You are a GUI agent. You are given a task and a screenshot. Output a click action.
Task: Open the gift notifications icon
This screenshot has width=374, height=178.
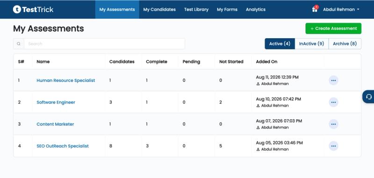coord(315,9)
